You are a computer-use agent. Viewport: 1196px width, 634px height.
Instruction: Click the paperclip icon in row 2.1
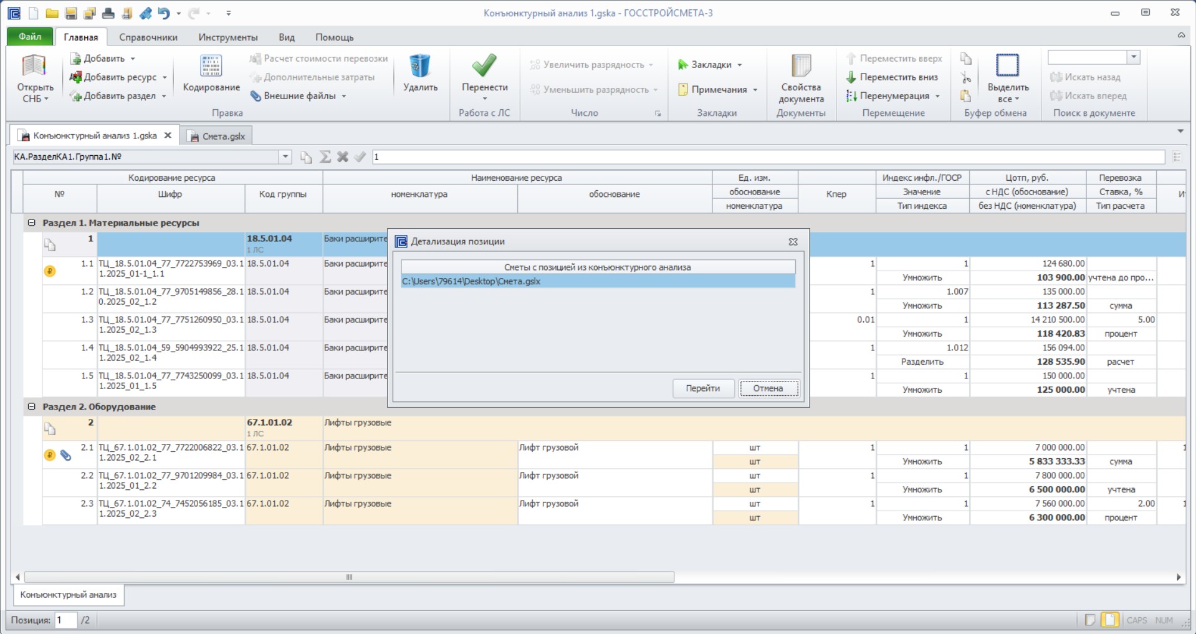click(65, 455)
